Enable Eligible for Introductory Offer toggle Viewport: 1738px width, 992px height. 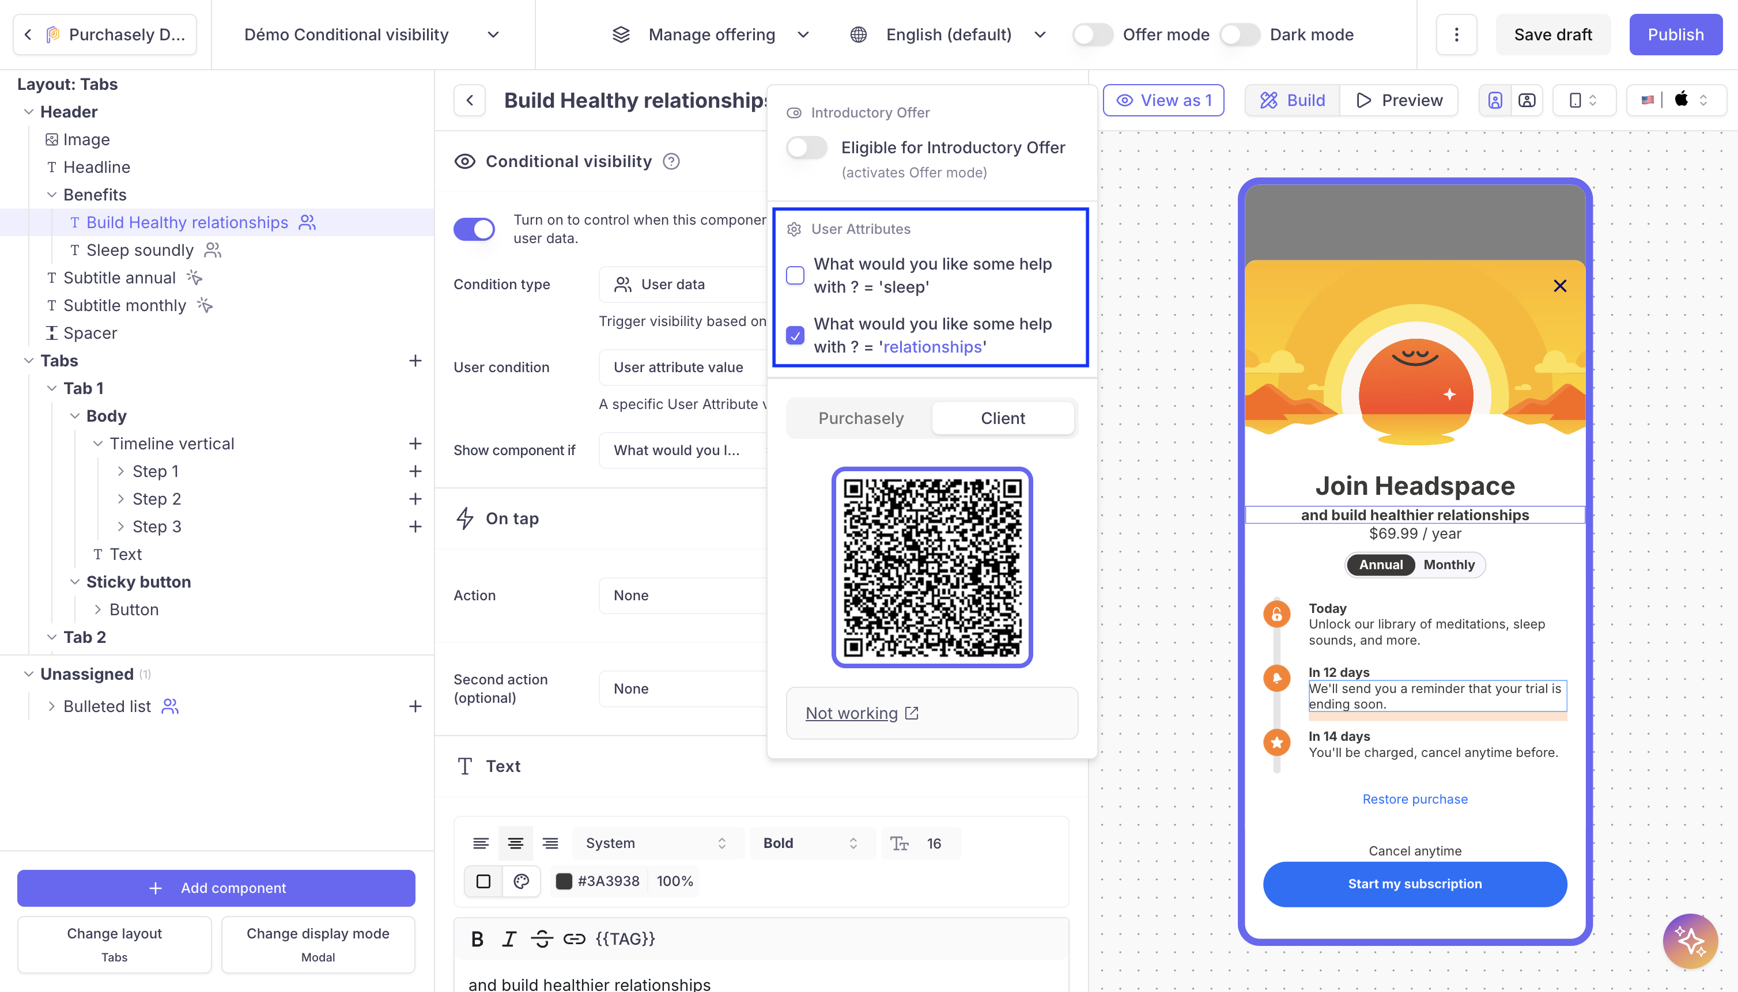pos(806,148)
